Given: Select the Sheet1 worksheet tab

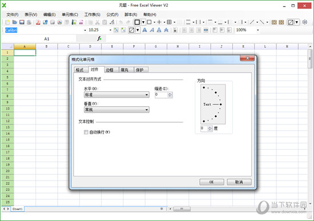Looking at the screenshot, I should [x=18, y=209].
